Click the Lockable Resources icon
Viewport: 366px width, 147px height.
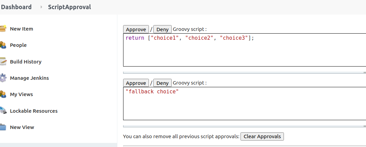(3, 111)
